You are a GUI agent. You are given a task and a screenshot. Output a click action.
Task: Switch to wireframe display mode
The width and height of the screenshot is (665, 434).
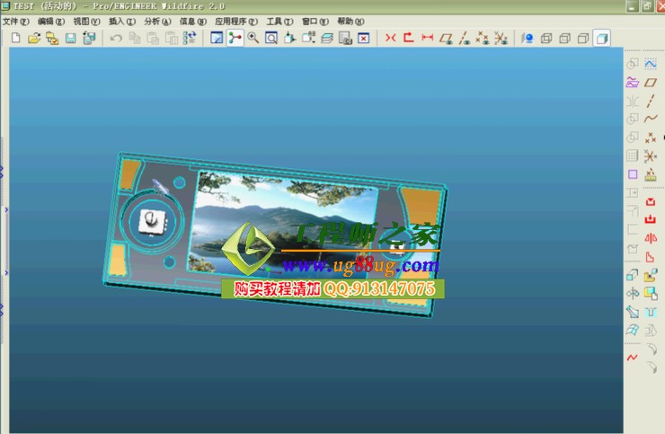(x=546, y=39)
